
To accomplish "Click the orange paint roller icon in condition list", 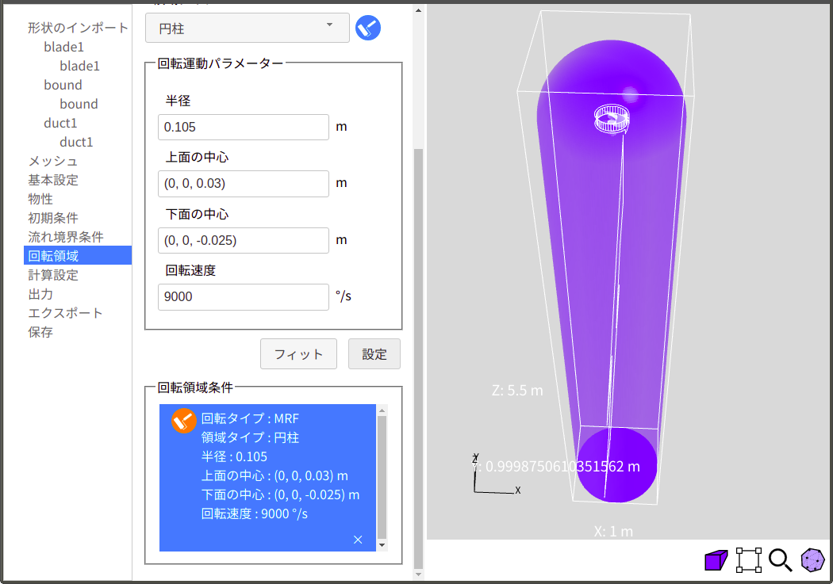I will (184, 421).
